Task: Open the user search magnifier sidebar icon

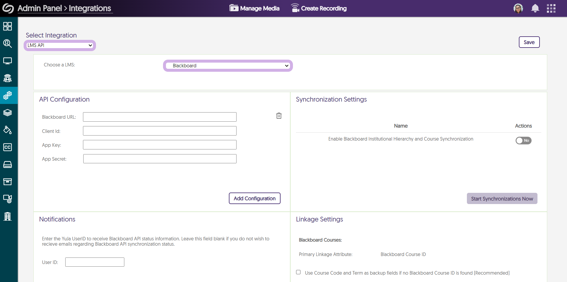Action: [8, 44]
